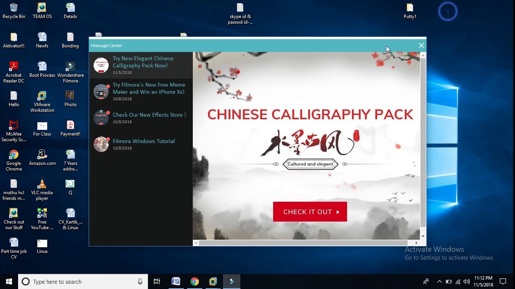Viewport: 515px width, 289px height.
Task: Open Filmora Windows Tutorial message
Action: point(141,144)
